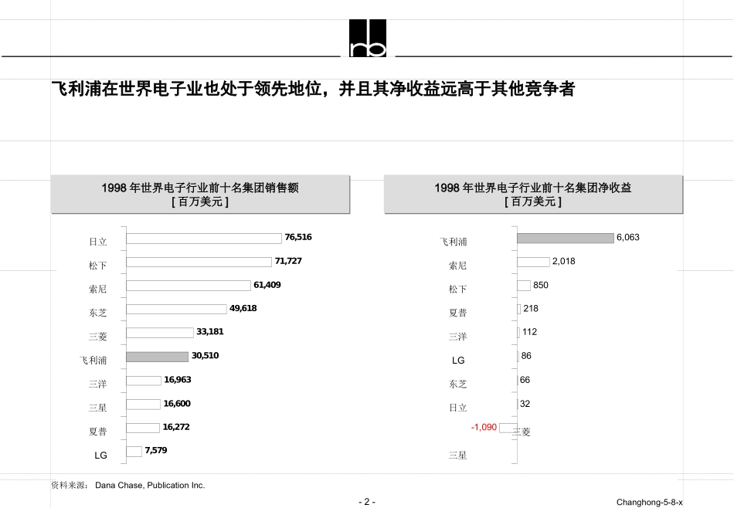734x508 pixels.
Task: Select the source text Dana Chase, Publication Inc.
Action: tap(150, 485)
